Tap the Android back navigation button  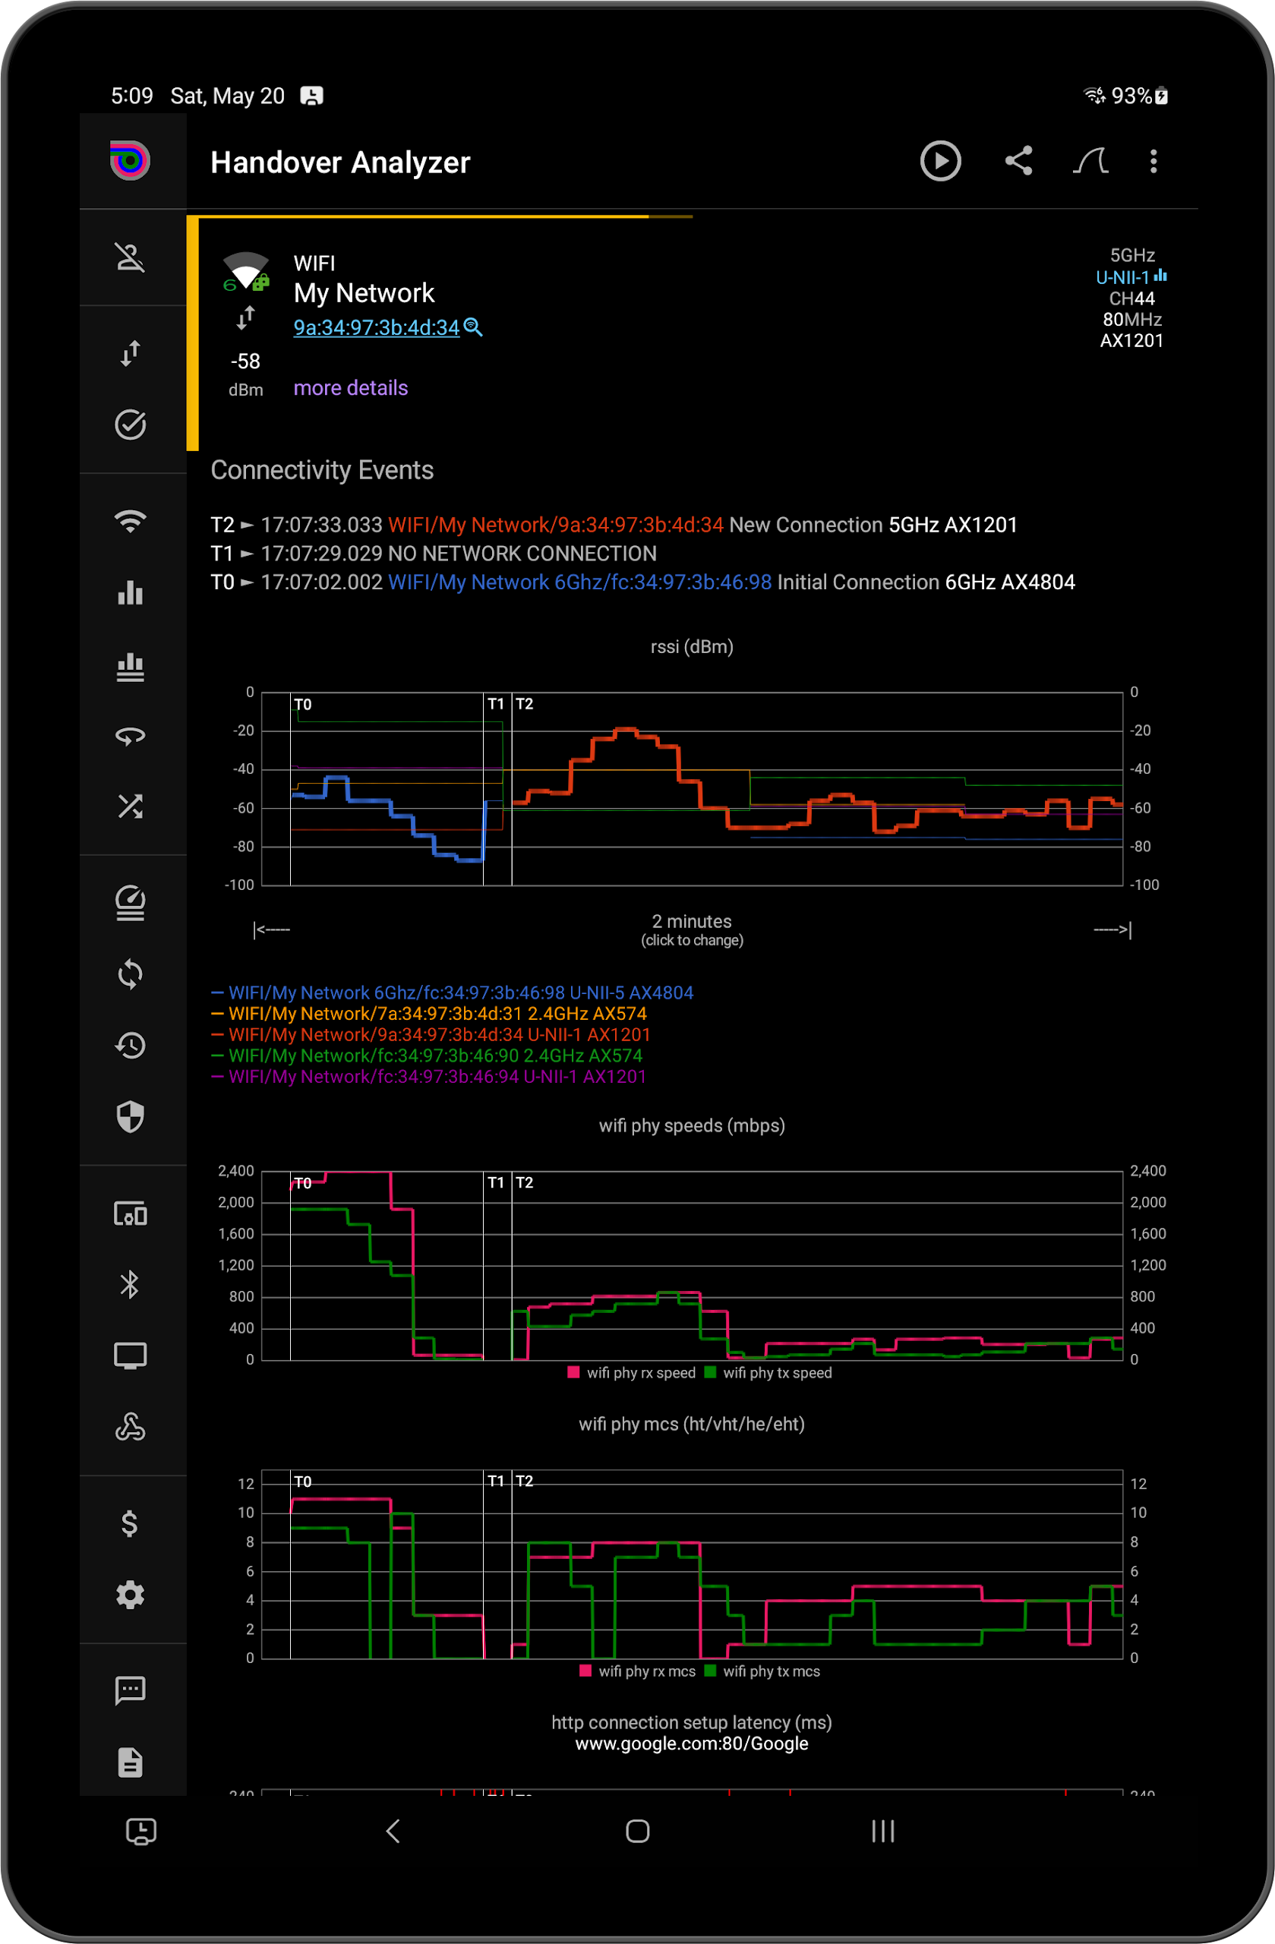tap(393, 1832)
